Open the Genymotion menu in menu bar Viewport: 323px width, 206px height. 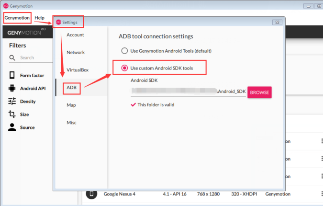point(17,18)
